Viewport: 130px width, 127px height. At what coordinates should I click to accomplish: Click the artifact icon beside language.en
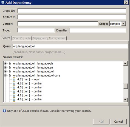[x=10, y=67]
